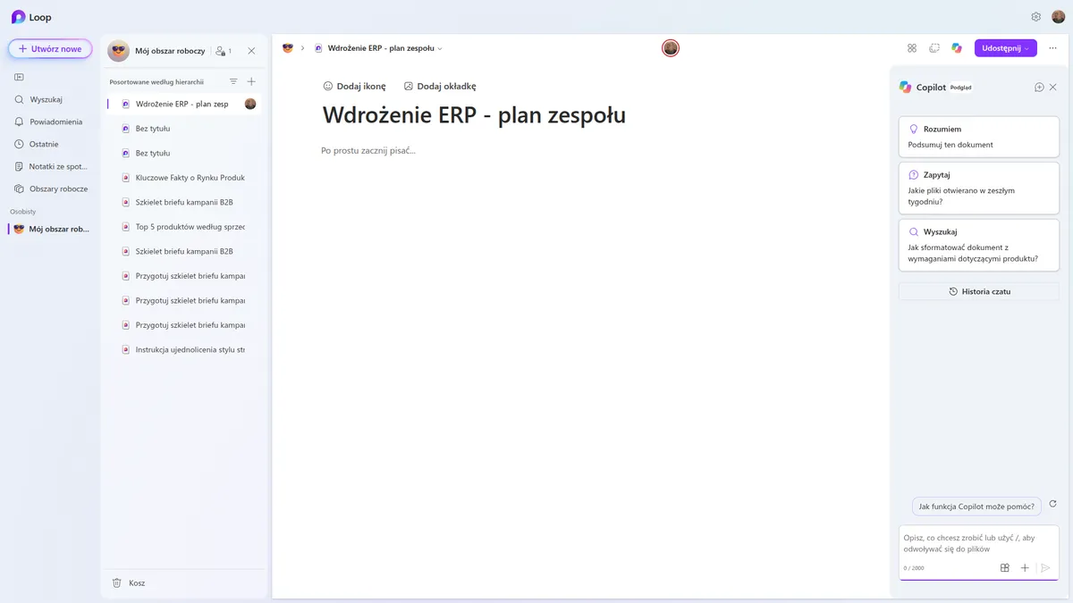1073x603 pixels.
Task: Click the plus attach icon in Copilot input
Action: point(1025,568)
